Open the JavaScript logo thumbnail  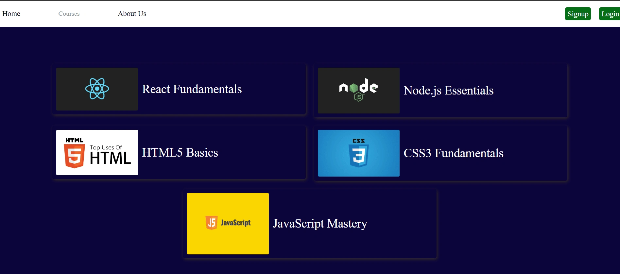228,224
